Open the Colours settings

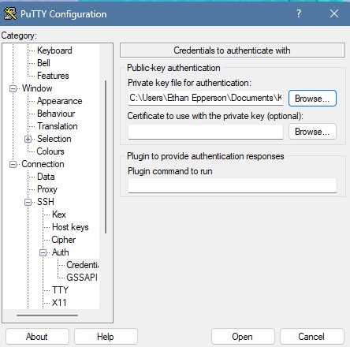click(50, 151)
